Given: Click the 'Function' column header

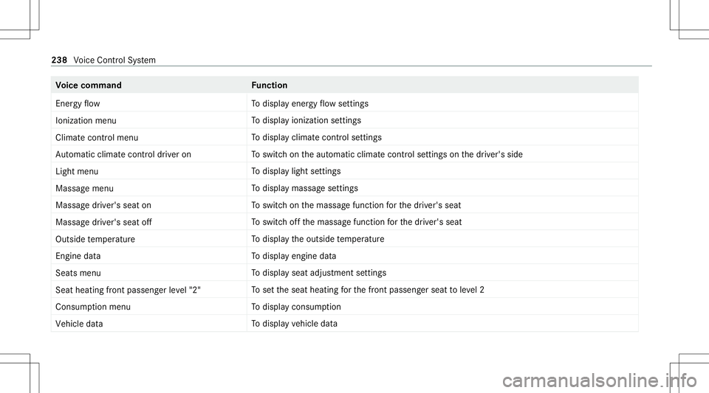Looking at the screenshot, I should [270, 86].
